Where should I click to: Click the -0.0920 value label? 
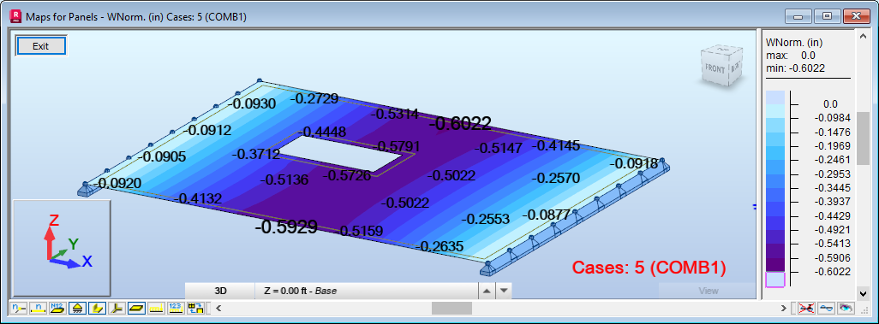[117, 182]
